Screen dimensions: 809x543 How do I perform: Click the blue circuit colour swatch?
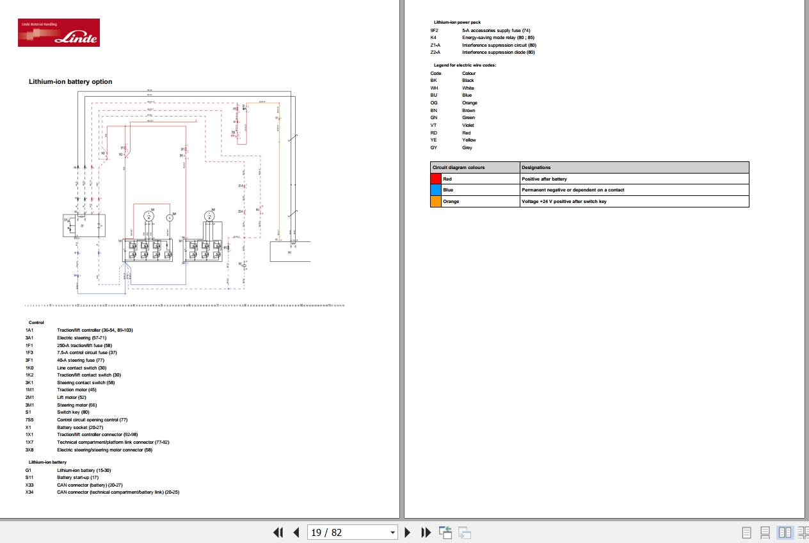pos(436,190)
